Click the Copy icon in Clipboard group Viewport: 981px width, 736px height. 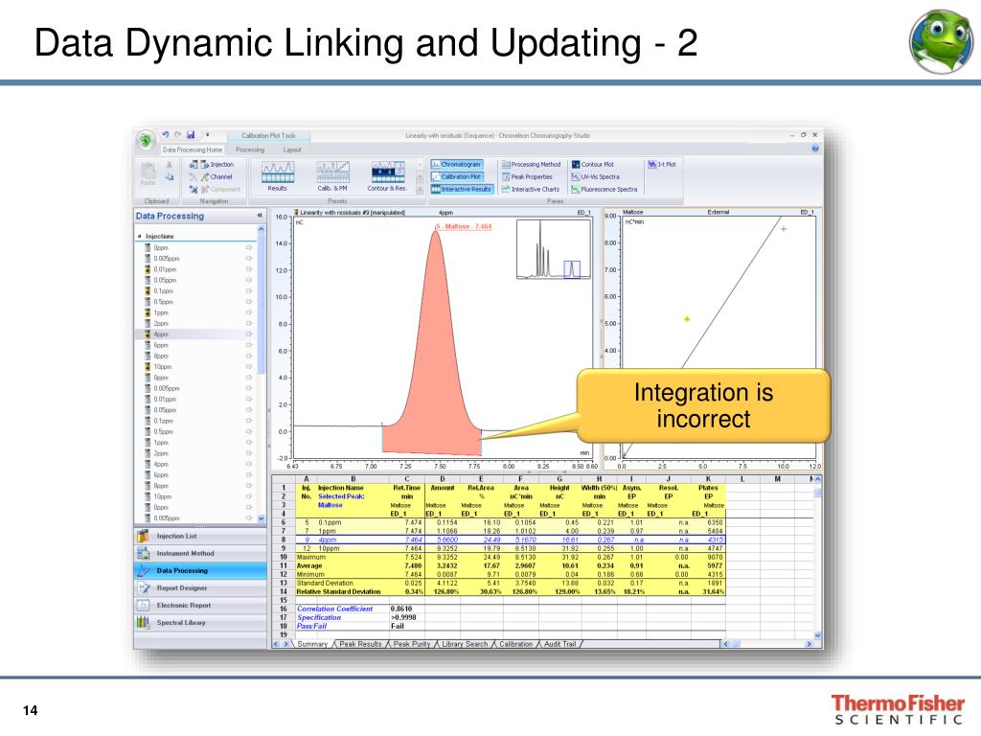coord(169,177)
